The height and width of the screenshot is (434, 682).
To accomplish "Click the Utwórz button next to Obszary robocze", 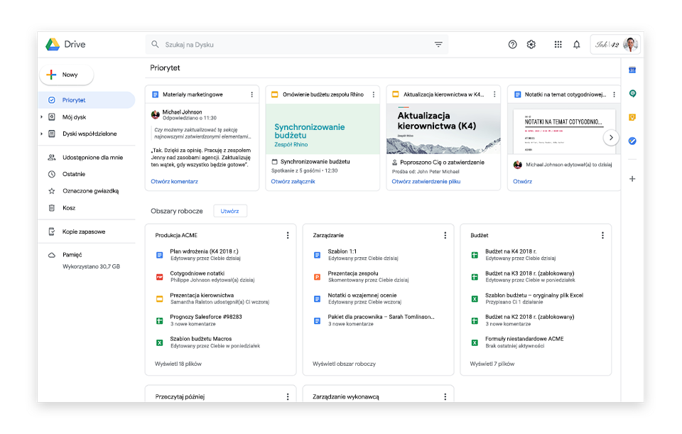I will [x=229, y=211].
